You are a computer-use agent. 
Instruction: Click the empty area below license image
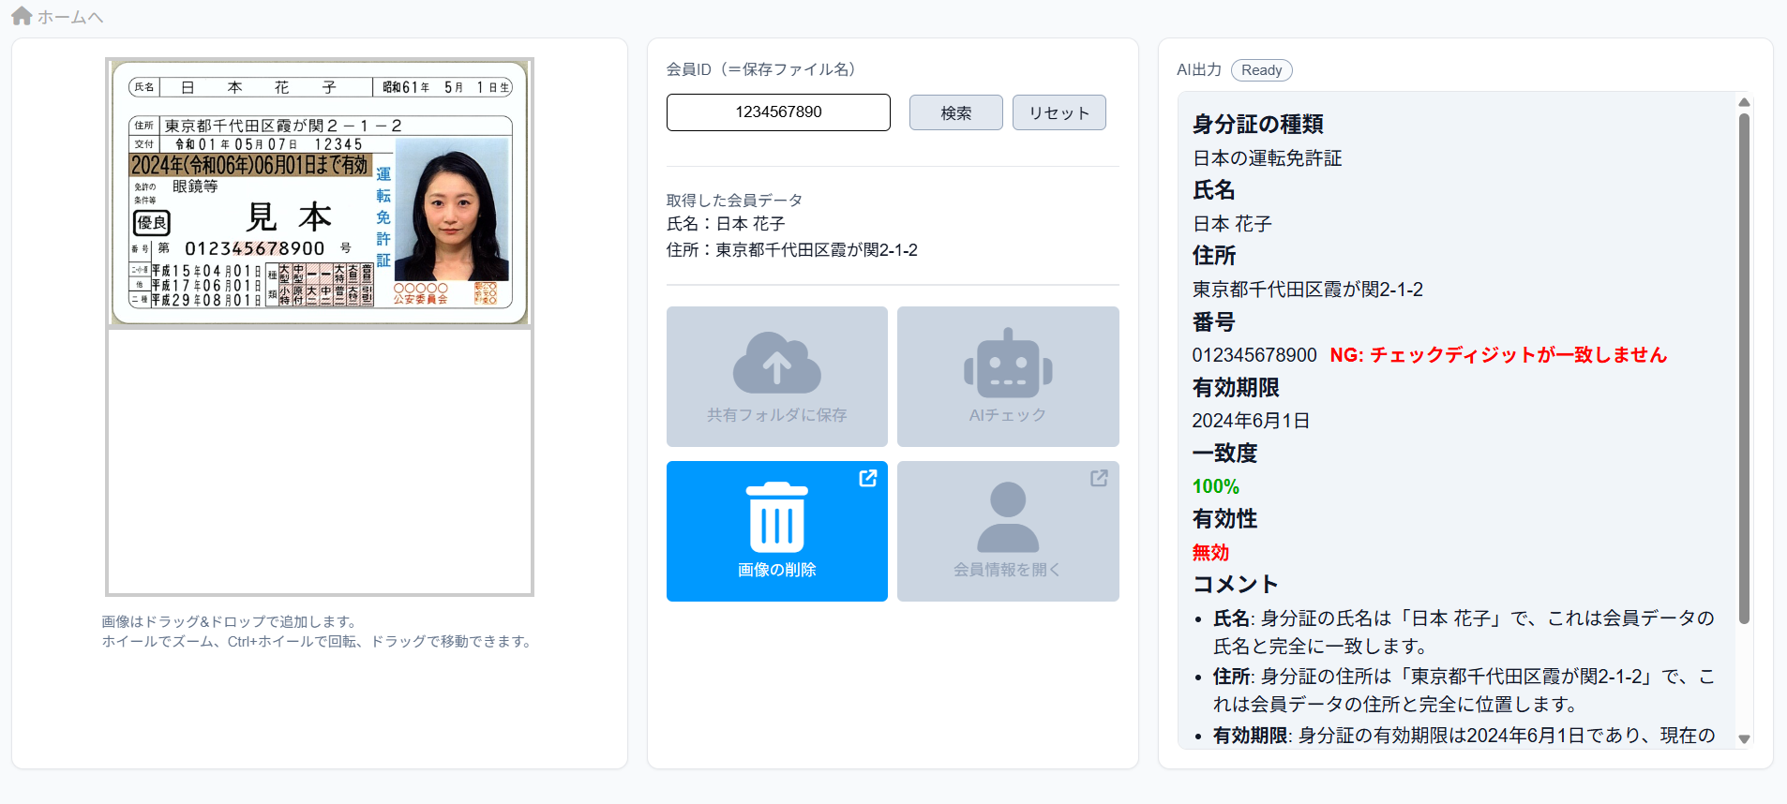(x=320, y=459)
